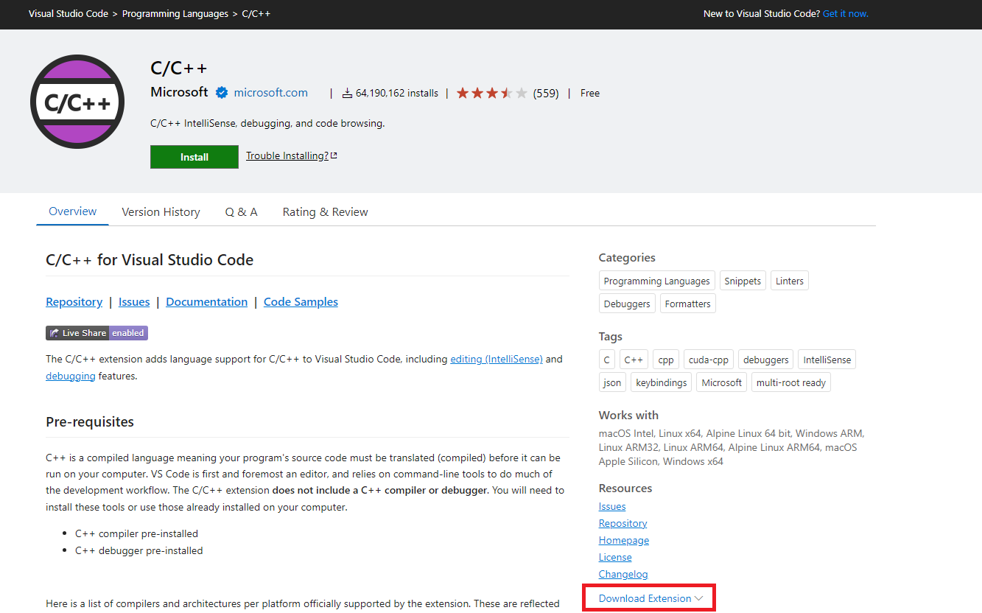Open Homepage under Resources
This screenshot has height=613, width=982.
pyautogui.click(x=624, y=541)
